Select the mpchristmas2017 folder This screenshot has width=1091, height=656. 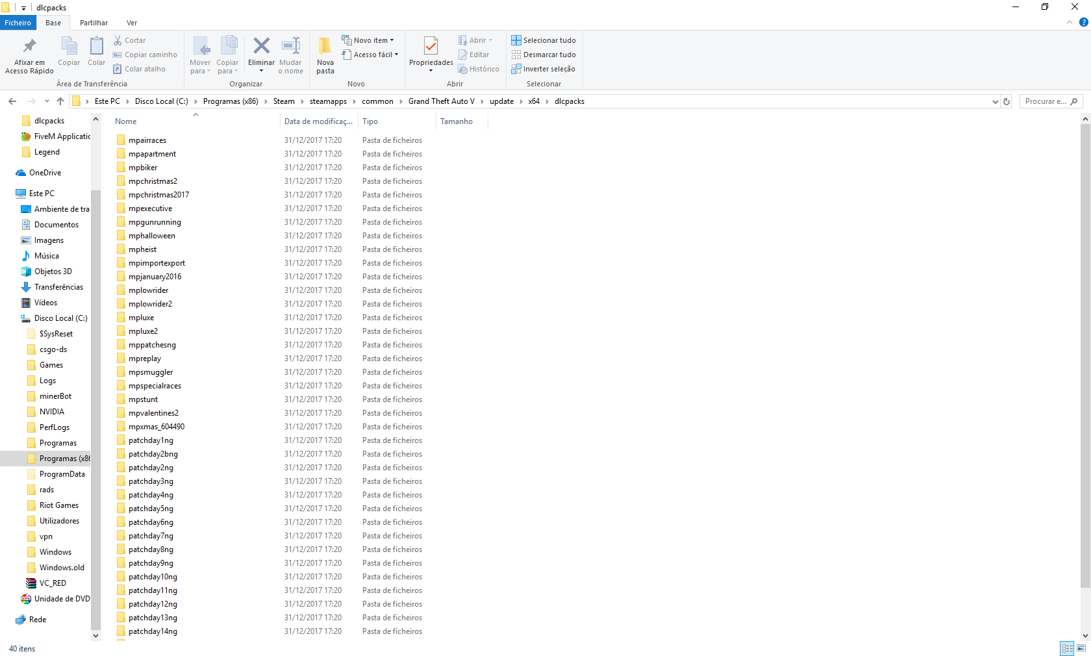click(158, 195)
